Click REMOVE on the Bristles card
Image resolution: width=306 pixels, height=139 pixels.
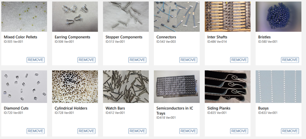(290, 60)
